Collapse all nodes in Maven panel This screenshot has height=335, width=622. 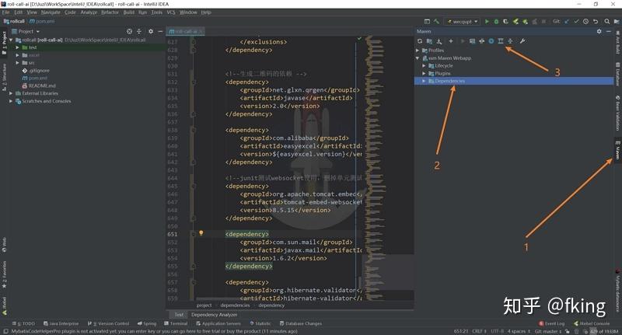[x=510, y=41]
